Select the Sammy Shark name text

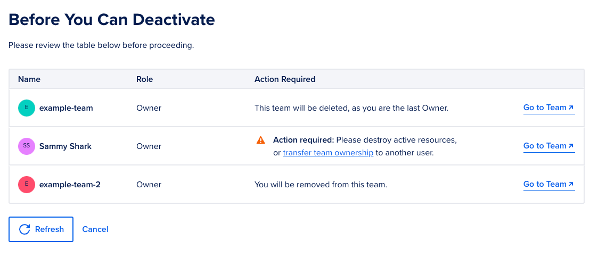pos(65,146)
